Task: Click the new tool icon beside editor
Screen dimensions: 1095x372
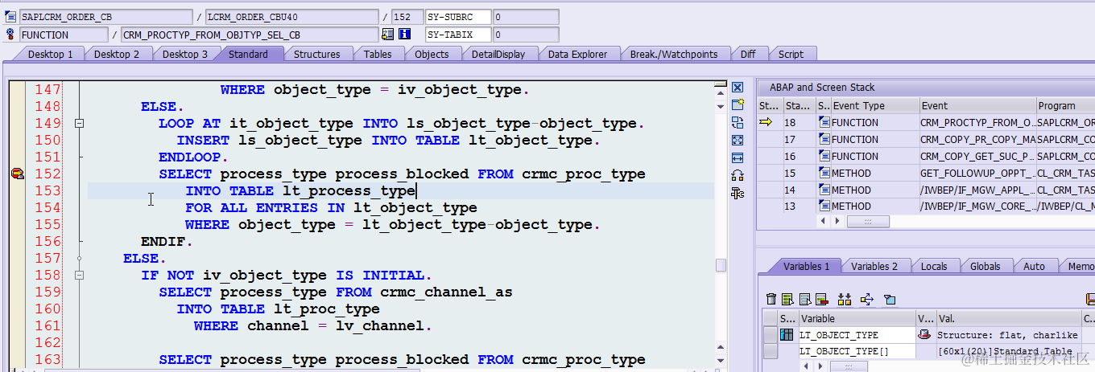Action: click(737, 104)
